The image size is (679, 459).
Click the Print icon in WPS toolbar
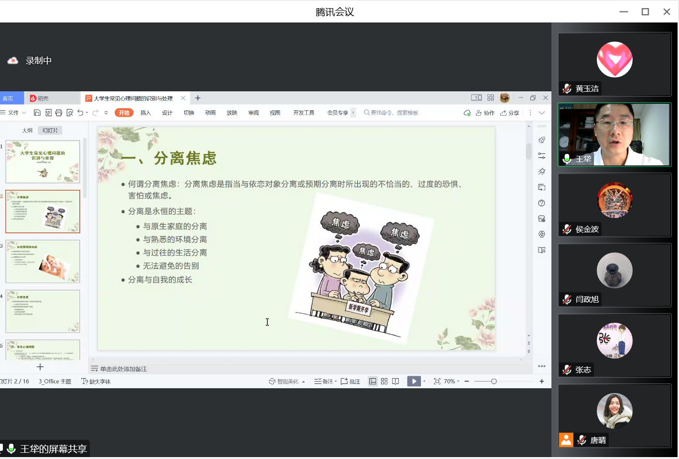[x=59, y=113]
